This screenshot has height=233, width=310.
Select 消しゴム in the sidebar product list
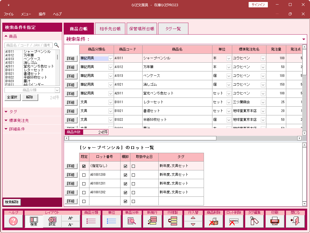coord(30,63)
